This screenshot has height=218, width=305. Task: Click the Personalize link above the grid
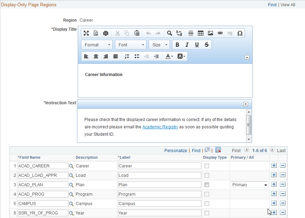point(176,151)
